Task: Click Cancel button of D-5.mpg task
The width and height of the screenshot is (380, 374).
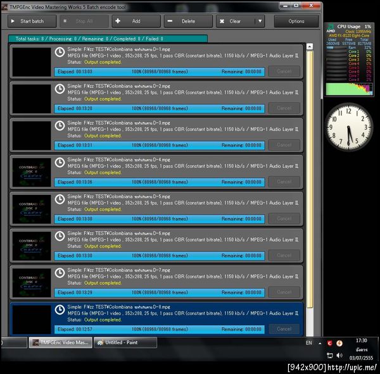Action: pyautogui.click(x=284, y=219)
